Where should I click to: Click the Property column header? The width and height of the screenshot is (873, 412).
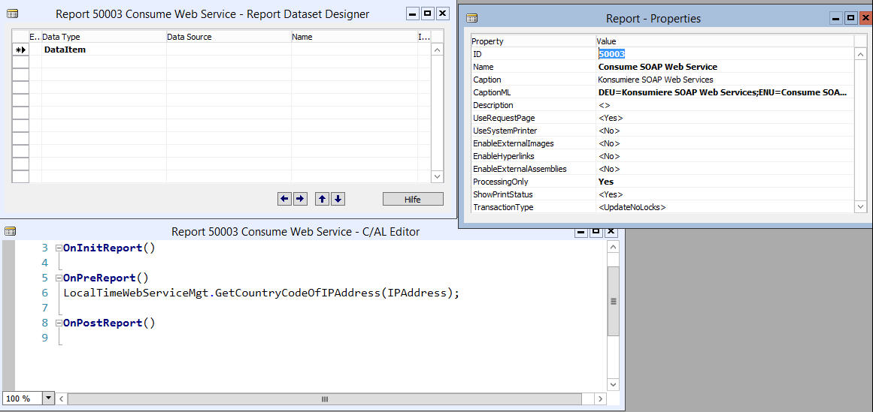pyautogui.click(x=533, y=41)
